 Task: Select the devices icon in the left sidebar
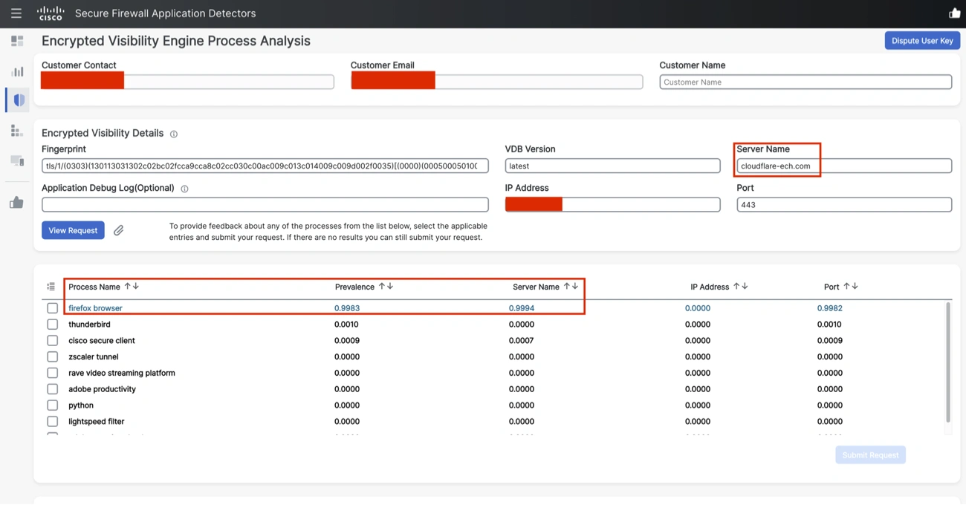click(x=16, y=158)
